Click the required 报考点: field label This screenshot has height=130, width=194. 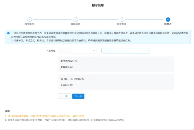coord(51,51)
